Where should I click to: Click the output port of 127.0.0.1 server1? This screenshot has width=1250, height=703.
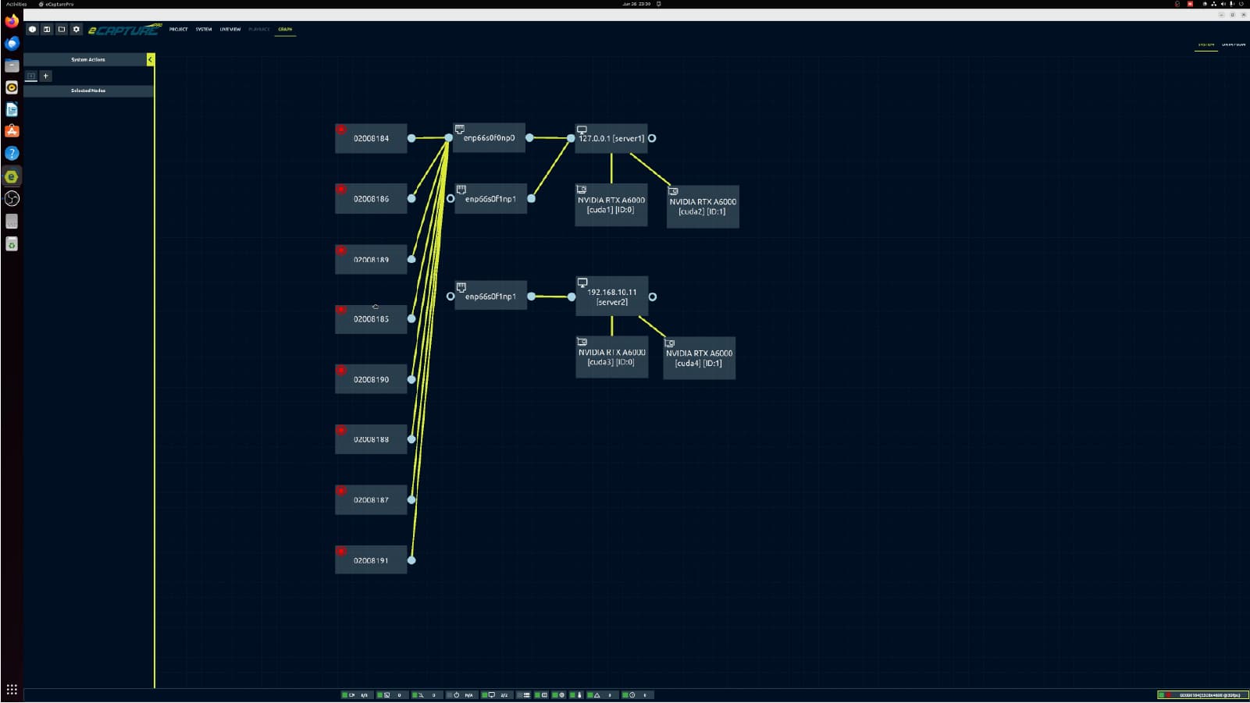652,138
